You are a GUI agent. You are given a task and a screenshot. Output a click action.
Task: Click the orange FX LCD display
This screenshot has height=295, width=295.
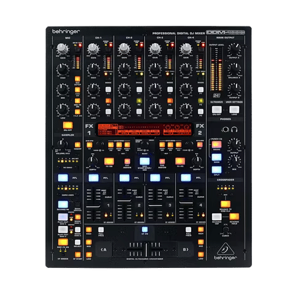coord(144,130)
